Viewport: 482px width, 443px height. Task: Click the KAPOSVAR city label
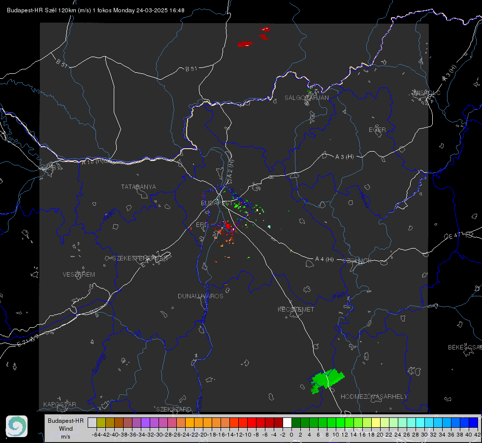(60, 404)
